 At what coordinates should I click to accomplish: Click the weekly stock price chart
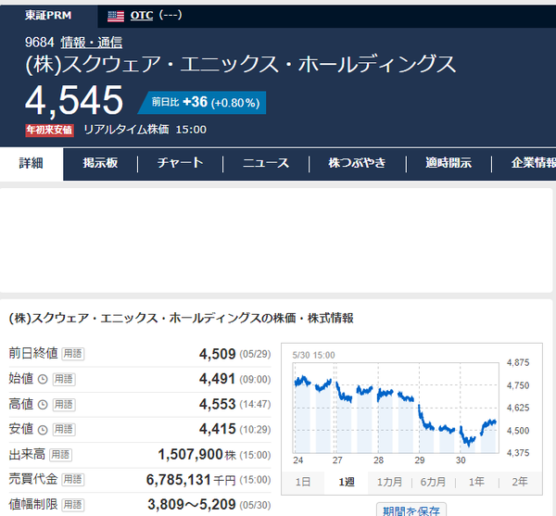[396, 408]
